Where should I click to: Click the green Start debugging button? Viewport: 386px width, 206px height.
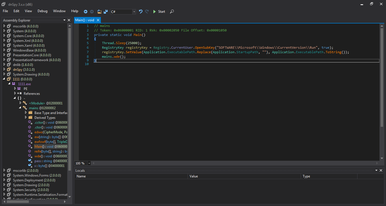click(159, 12)
